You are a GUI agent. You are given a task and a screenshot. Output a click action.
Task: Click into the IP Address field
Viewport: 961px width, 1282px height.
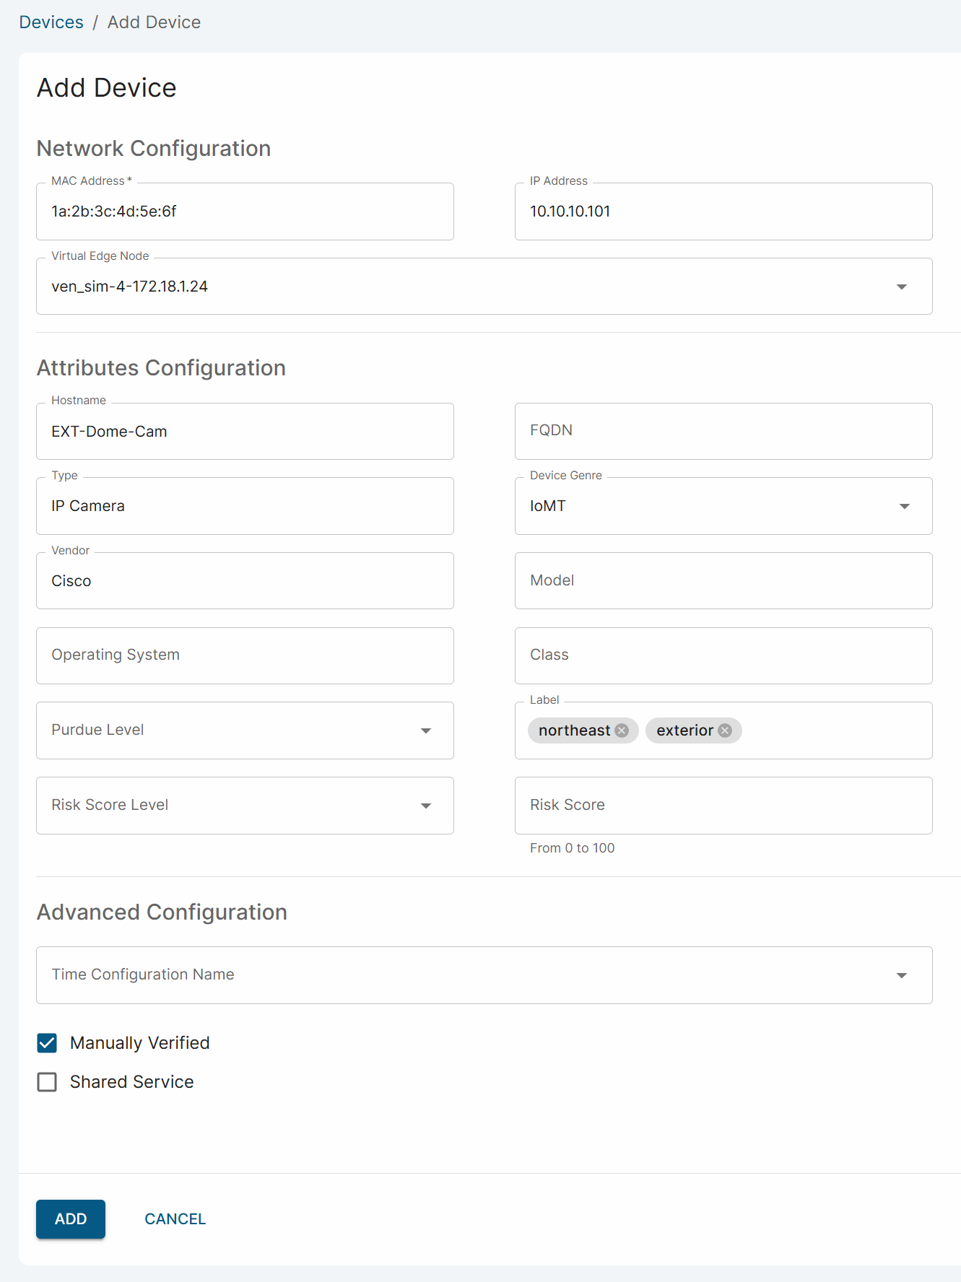[723, 212]
